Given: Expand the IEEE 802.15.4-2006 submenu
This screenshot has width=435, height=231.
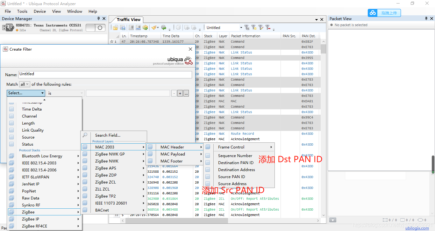Looking at the screenshot, I should coord(44,170).
